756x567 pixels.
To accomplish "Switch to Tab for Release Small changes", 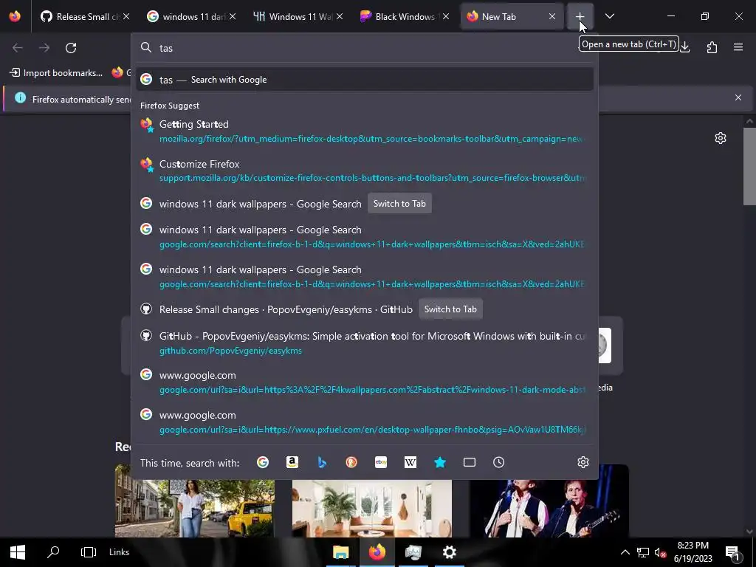I will (x=450, y=309).
